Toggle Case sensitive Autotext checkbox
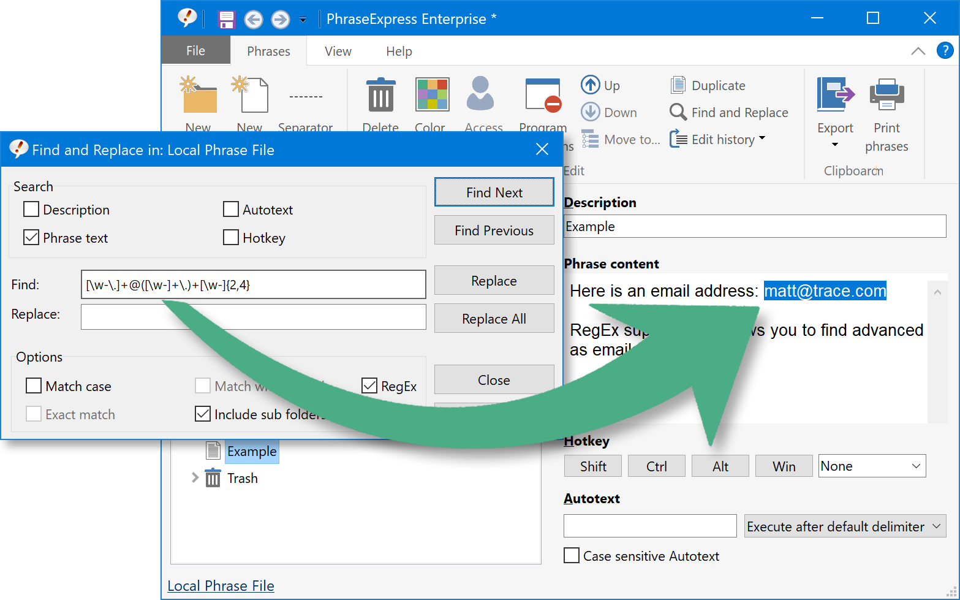 (x=572, y=556)
